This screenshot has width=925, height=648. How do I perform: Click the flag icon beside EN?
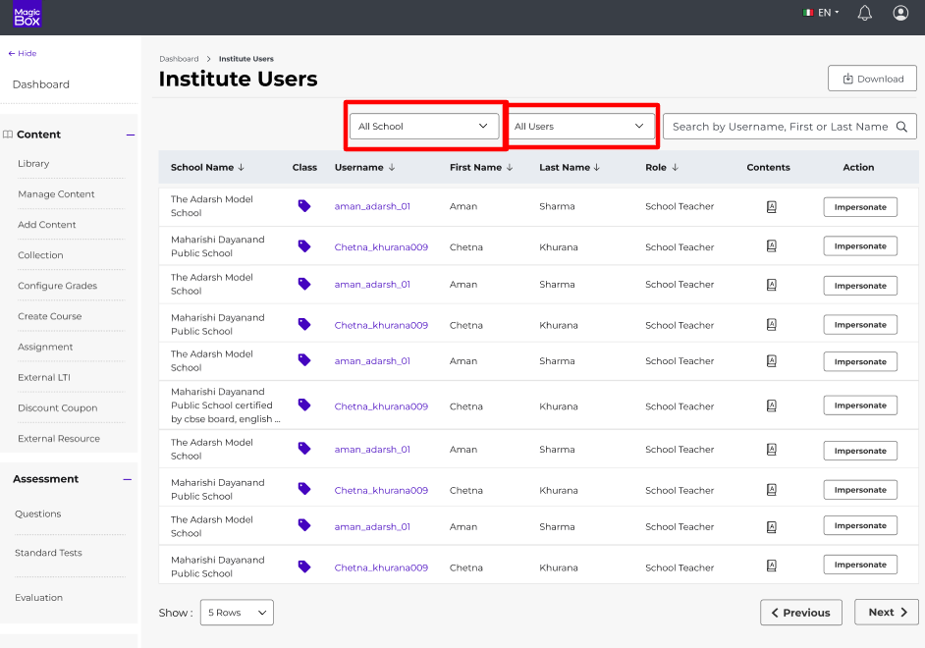(x=808, y=13)
